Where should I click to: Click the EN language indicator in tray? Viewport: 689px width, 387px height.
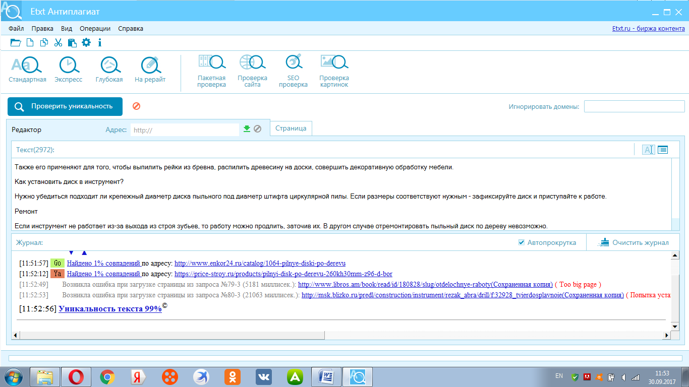coord(559,376)
